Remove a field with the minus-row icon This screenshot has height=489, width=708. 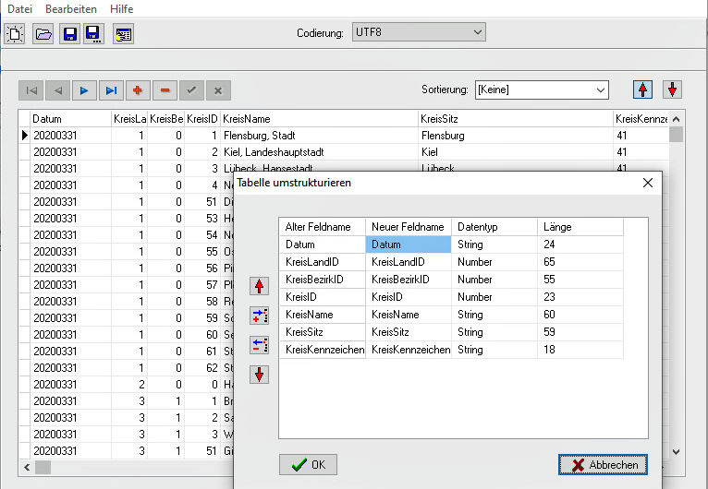(x=260, y=345)
